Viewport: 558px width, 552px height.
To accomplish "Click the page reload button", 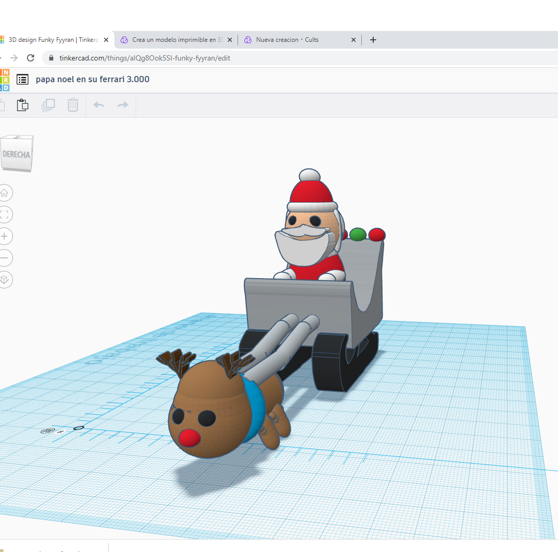I will coord(30,58).
